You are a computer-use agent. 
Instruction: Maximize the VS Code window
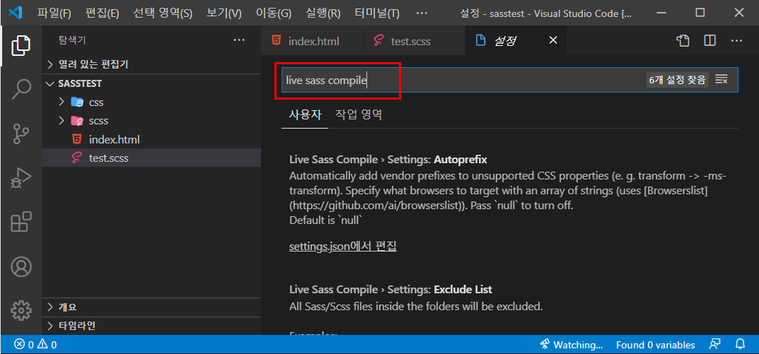click(700, 13)
